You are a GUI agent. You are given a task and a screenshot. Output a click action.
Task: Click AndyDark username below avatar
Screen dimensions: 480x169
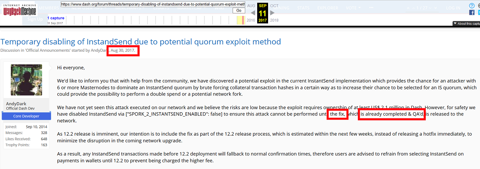pyautogui.click(x=16, y=103)
